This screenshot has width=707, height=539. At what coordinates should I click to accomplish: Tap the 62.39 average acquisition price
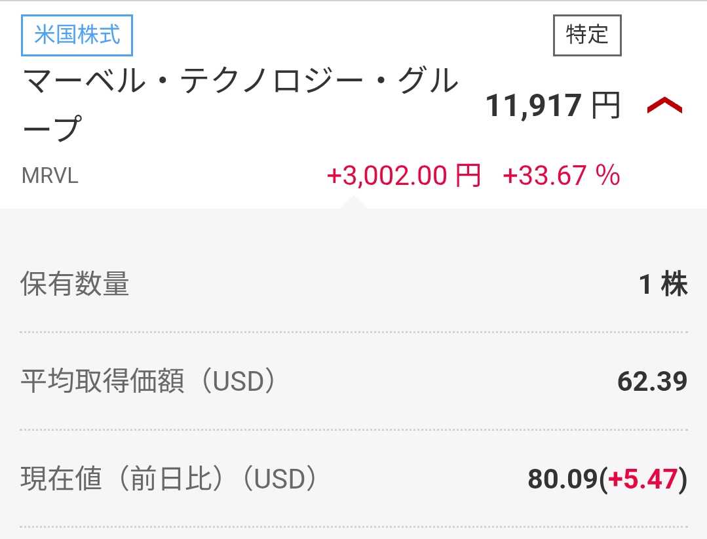click(x=652, y=382)
